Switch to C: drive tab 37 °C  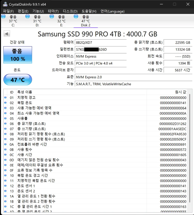click(x=13, y=21)
